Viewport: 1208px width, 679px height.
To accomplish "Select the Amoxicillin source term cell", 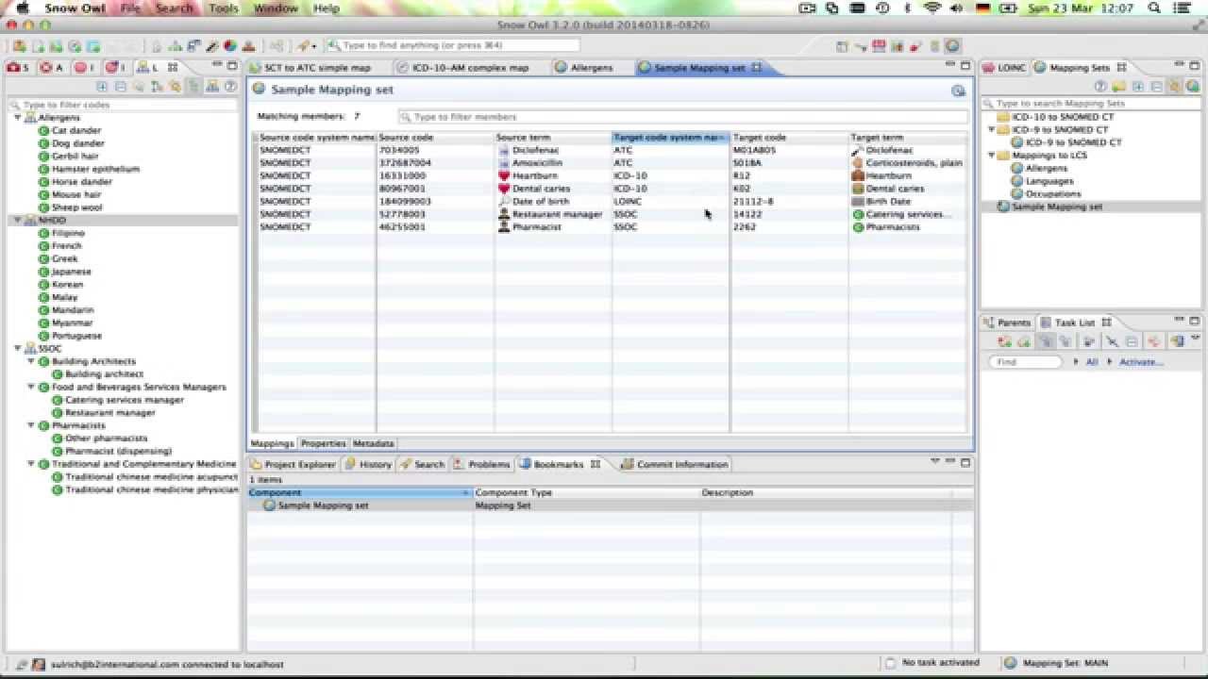I will coord(553,163).
